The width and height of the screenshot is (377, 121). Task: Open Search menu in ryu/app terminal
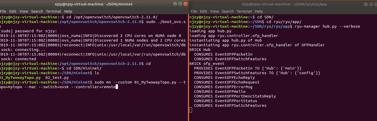(x=228, y=11)
